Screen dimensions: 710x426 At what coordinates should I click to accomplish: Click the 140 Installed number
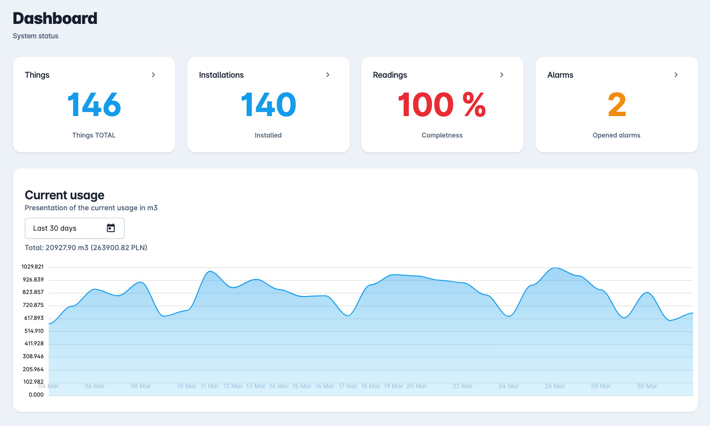268,105
